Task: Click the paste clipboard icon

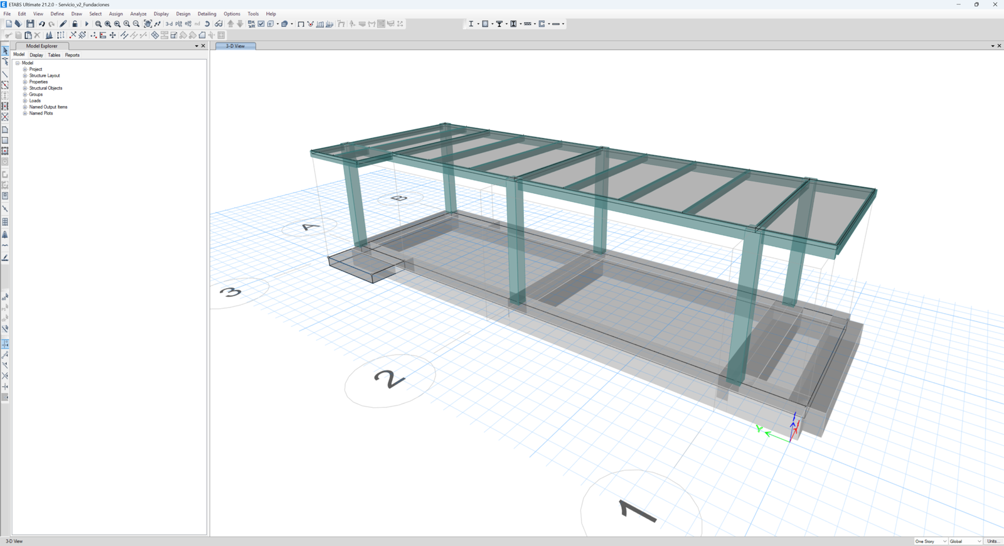Action: click(x=28, y=35)
